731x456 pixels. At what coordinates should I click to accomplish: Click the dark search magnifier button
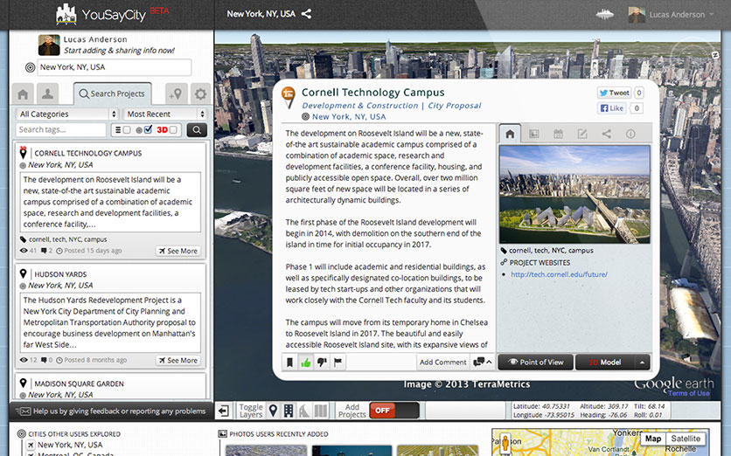coord(197,130)
